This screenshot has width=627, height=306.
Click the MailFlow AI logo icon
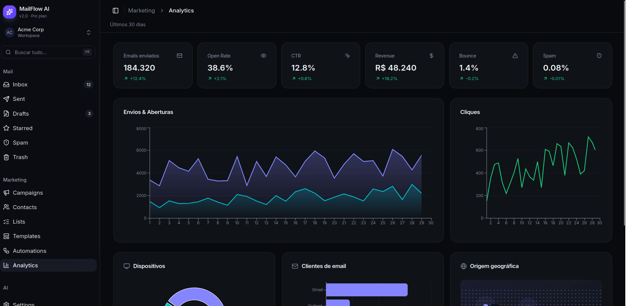(x=9, y=12)
